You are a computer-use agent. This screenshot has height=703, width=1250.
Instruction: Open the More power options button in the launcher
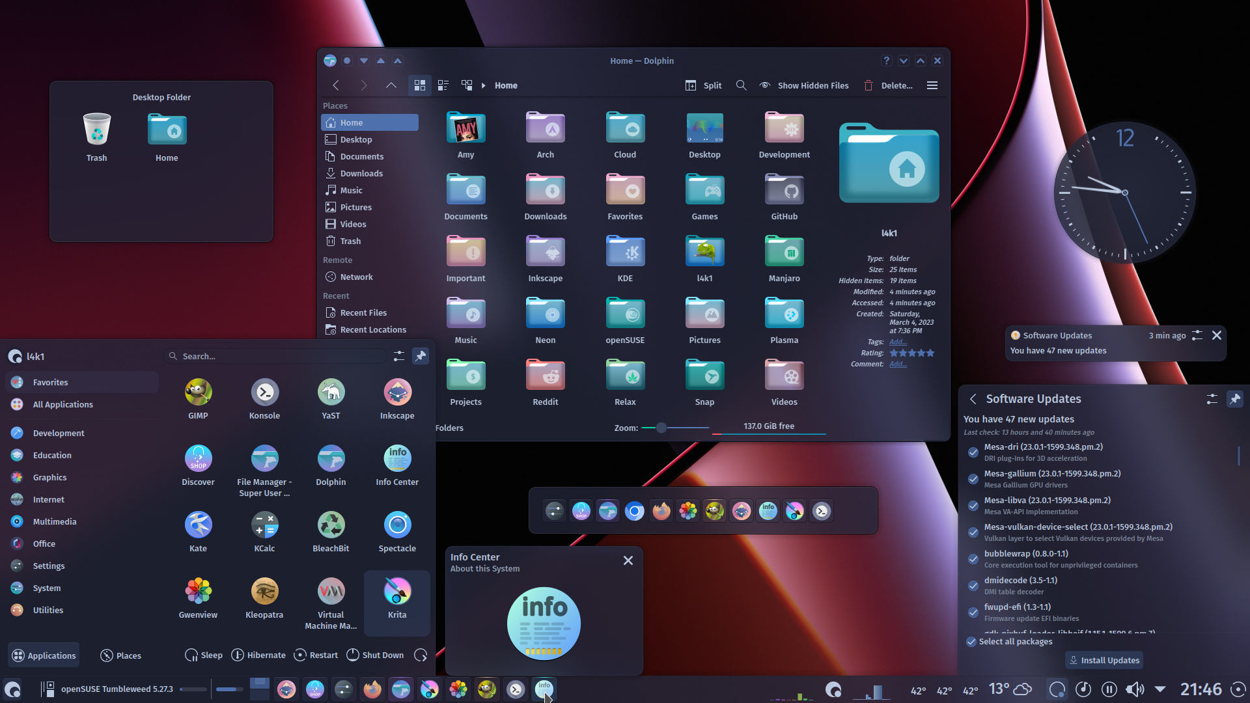point(421,655)
